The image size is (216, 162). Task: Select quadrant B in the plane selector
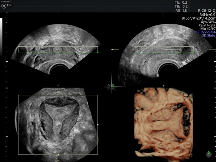pyautogui.click(x=113, y=85)
